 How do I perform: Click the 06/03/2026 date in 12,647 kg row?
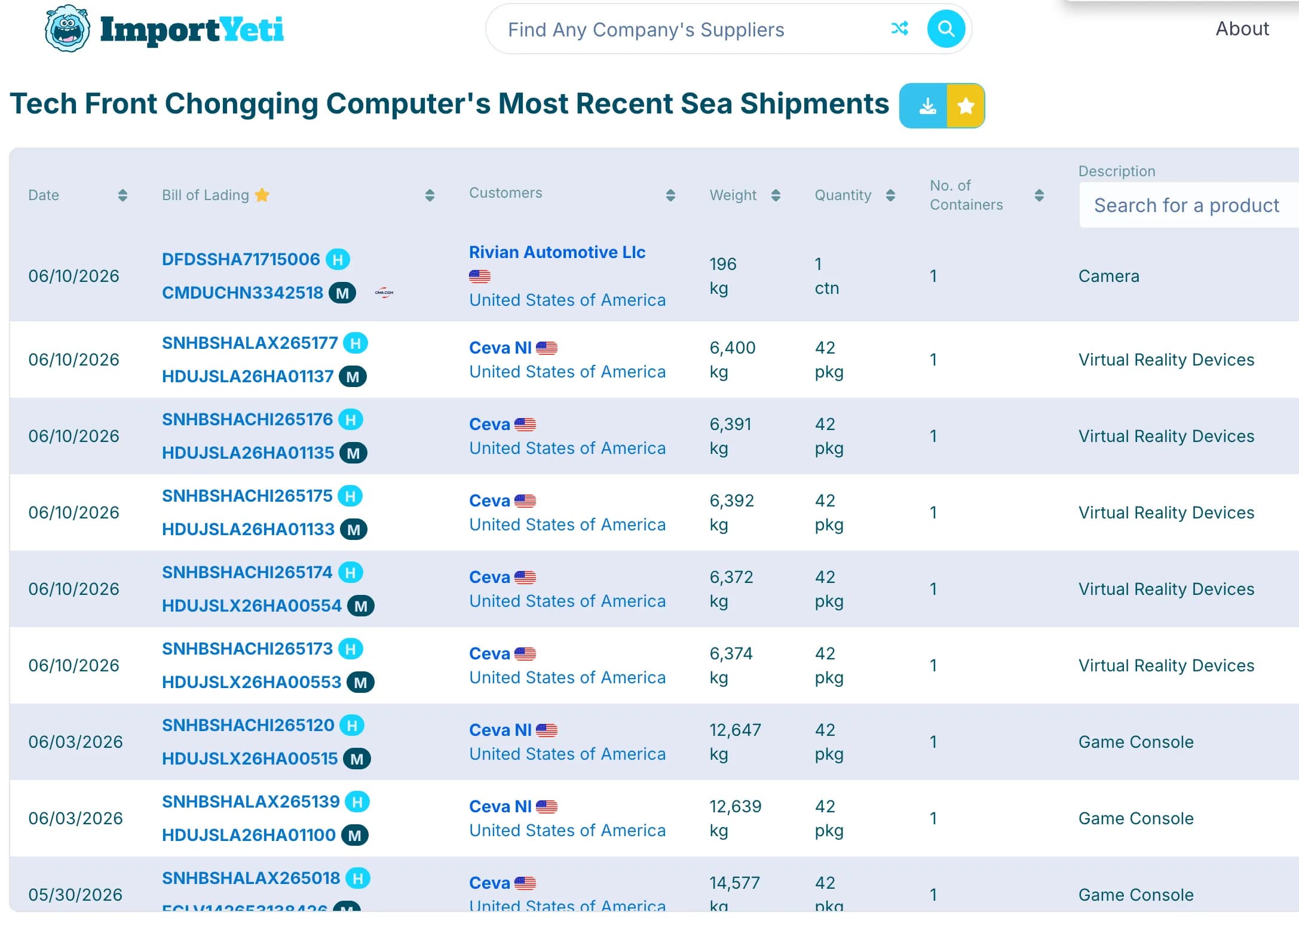75,742
